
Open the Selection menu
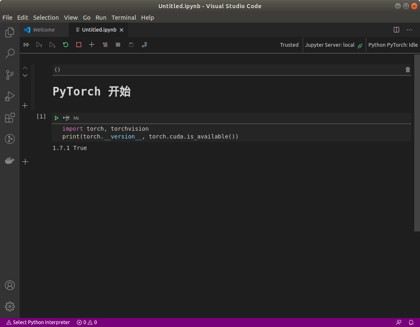(x=46, y=18)
